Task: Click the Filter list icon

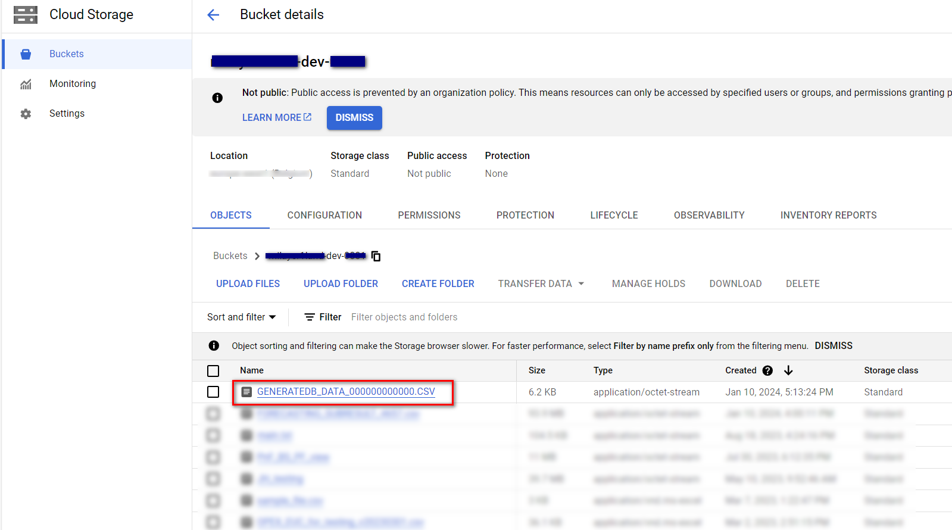Action: [x=310, y=317]
